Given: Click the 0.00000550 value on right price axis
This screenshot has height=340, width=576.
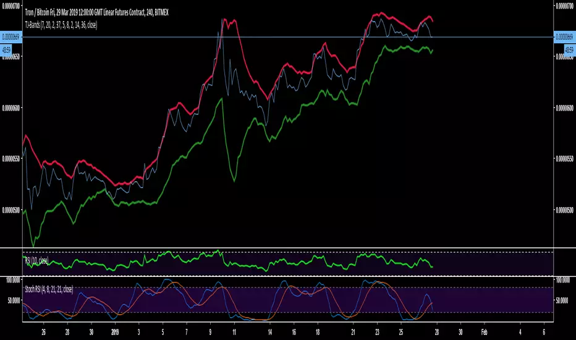Looking at the screenshot, I should coord(565,158).
